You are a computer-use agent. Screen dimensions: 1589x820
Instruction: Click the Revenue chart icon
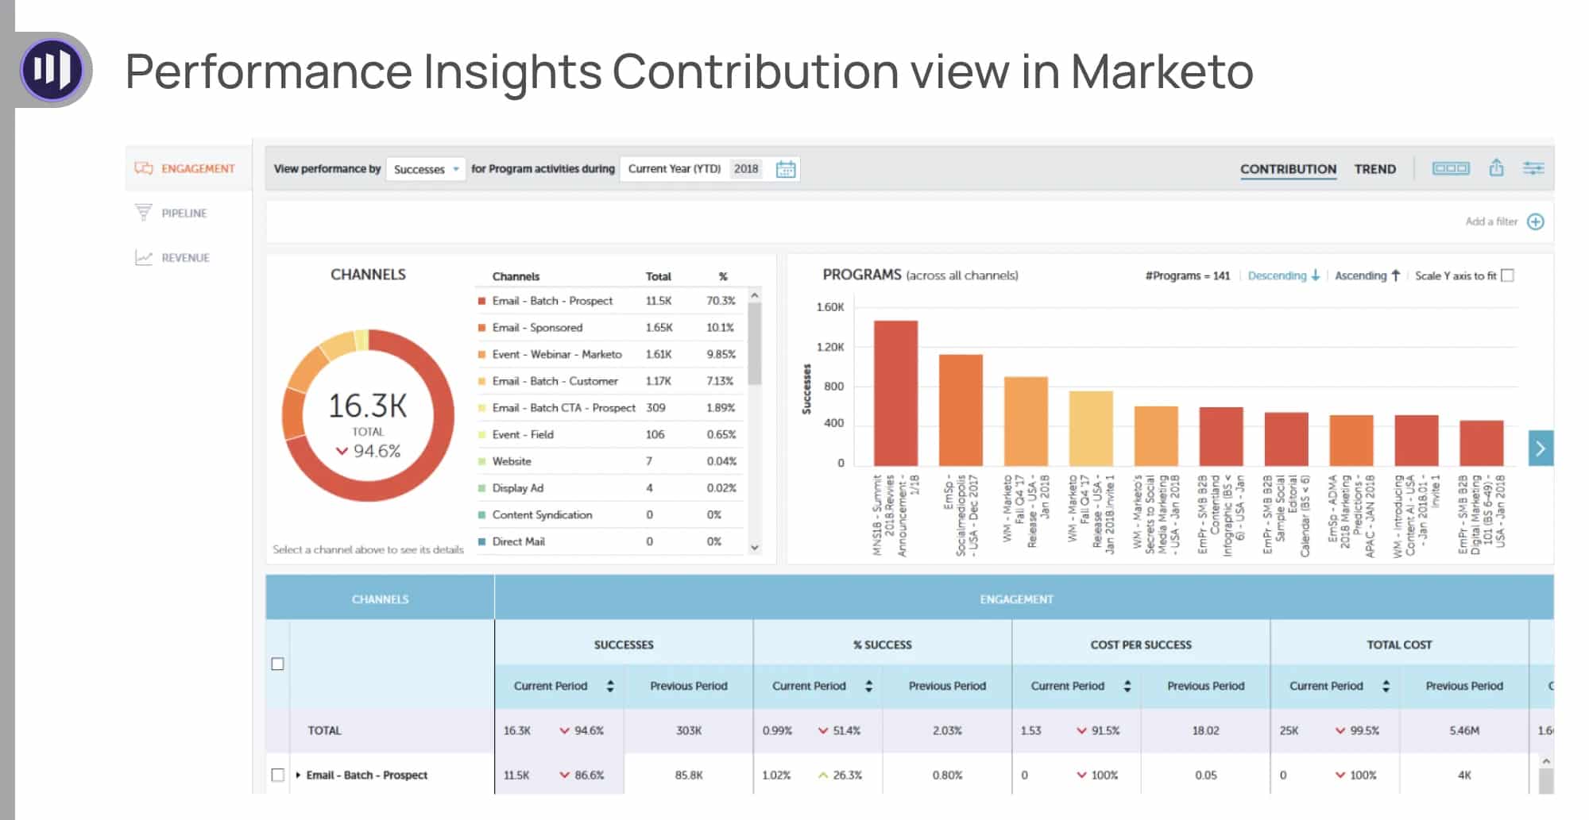pyautogui.click(x=144, y=257)
